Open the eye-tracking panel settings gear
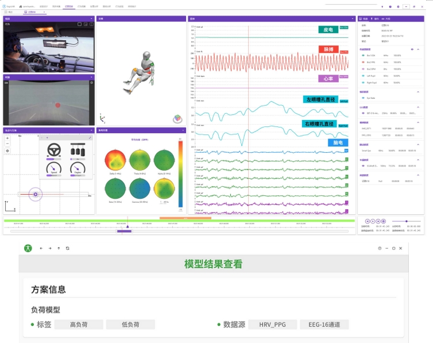The width and height of the screenshot is (433, 343). click(x=91, y=83)
